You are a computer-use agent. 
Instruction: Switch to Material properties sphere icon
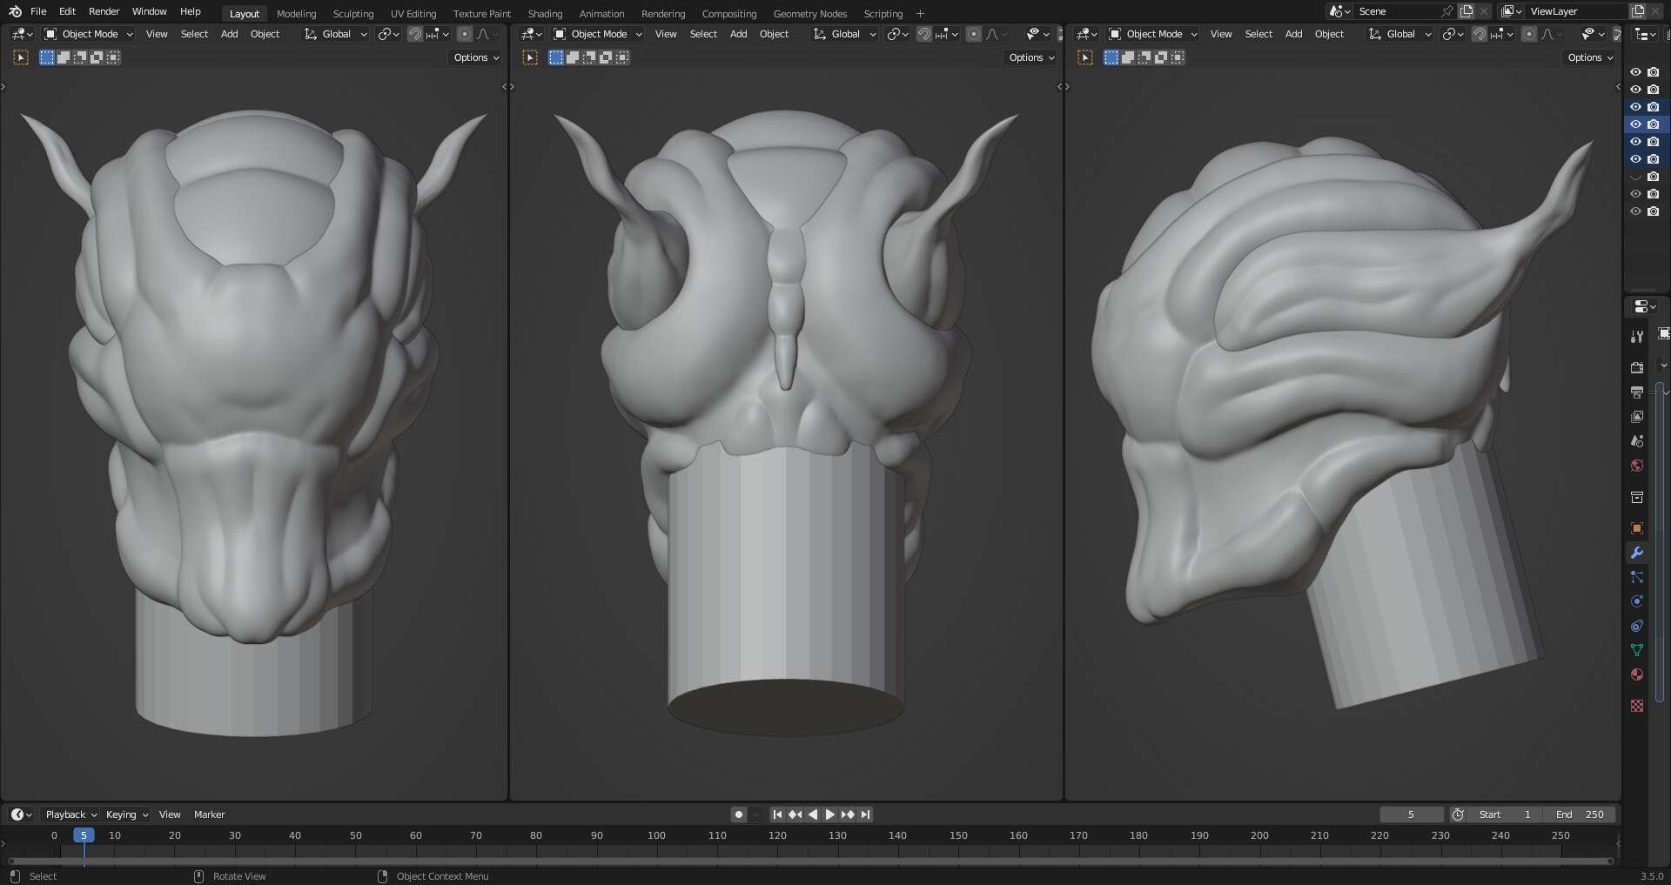tap(1637, 674)
